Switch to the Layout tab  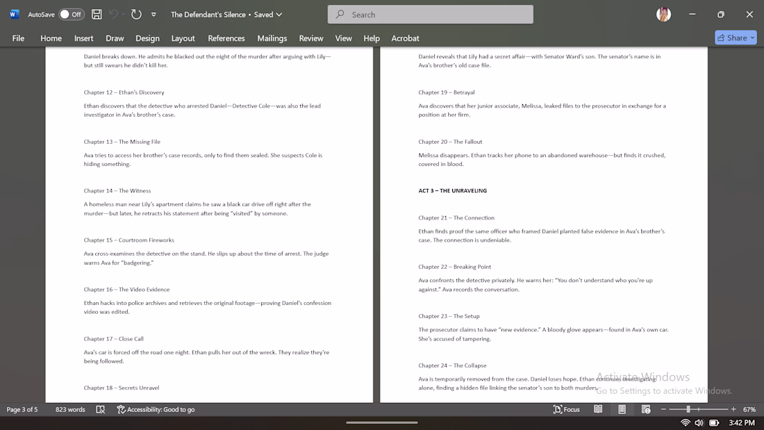[183, 38]
